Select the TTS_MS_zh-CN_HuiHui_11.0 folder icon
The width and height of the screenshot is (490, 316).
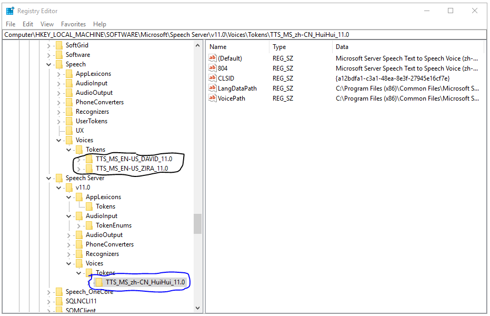coord(99,282)
